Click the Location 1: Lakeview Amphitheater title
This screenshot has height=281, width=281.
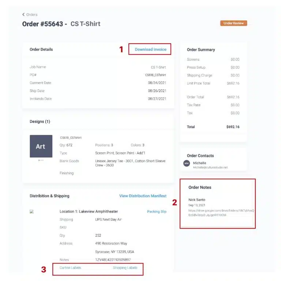click(89, 211)
